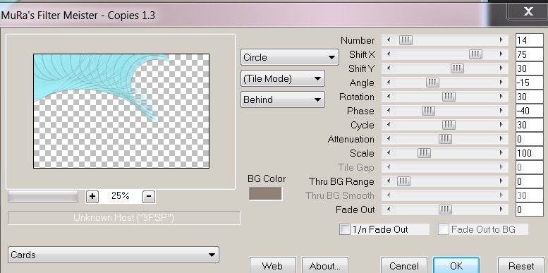Click right arrow of Scale slider
Screen dimensions: 548x273
(501, 153)
